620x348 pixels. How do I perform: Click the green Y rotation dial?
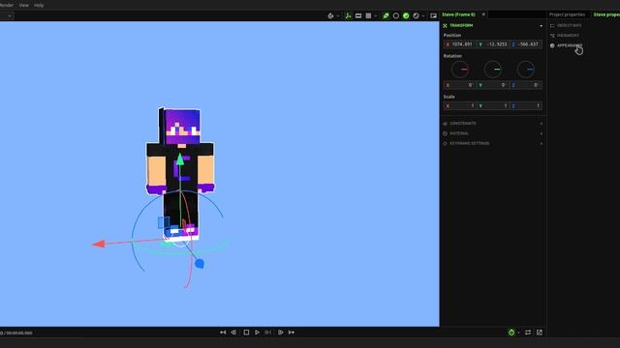[x=493, y=70]
